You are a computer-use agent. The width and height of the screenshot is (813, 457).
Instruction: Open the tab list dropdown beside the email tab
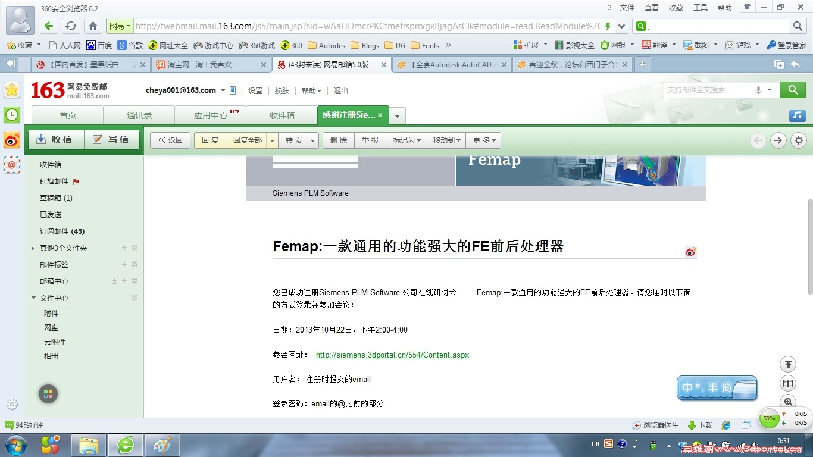point(398,115)
